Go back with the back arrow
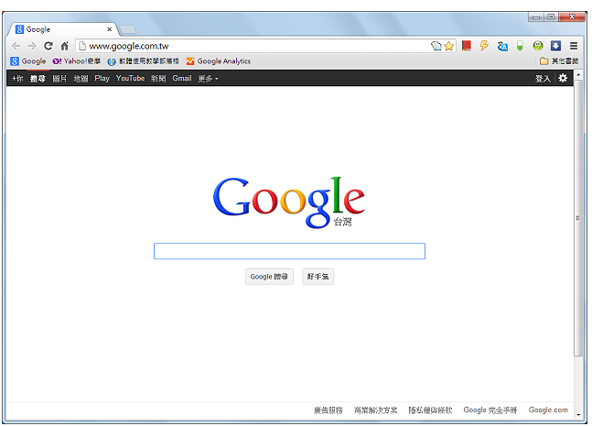 pyautogui.click(x=16, y=46)
